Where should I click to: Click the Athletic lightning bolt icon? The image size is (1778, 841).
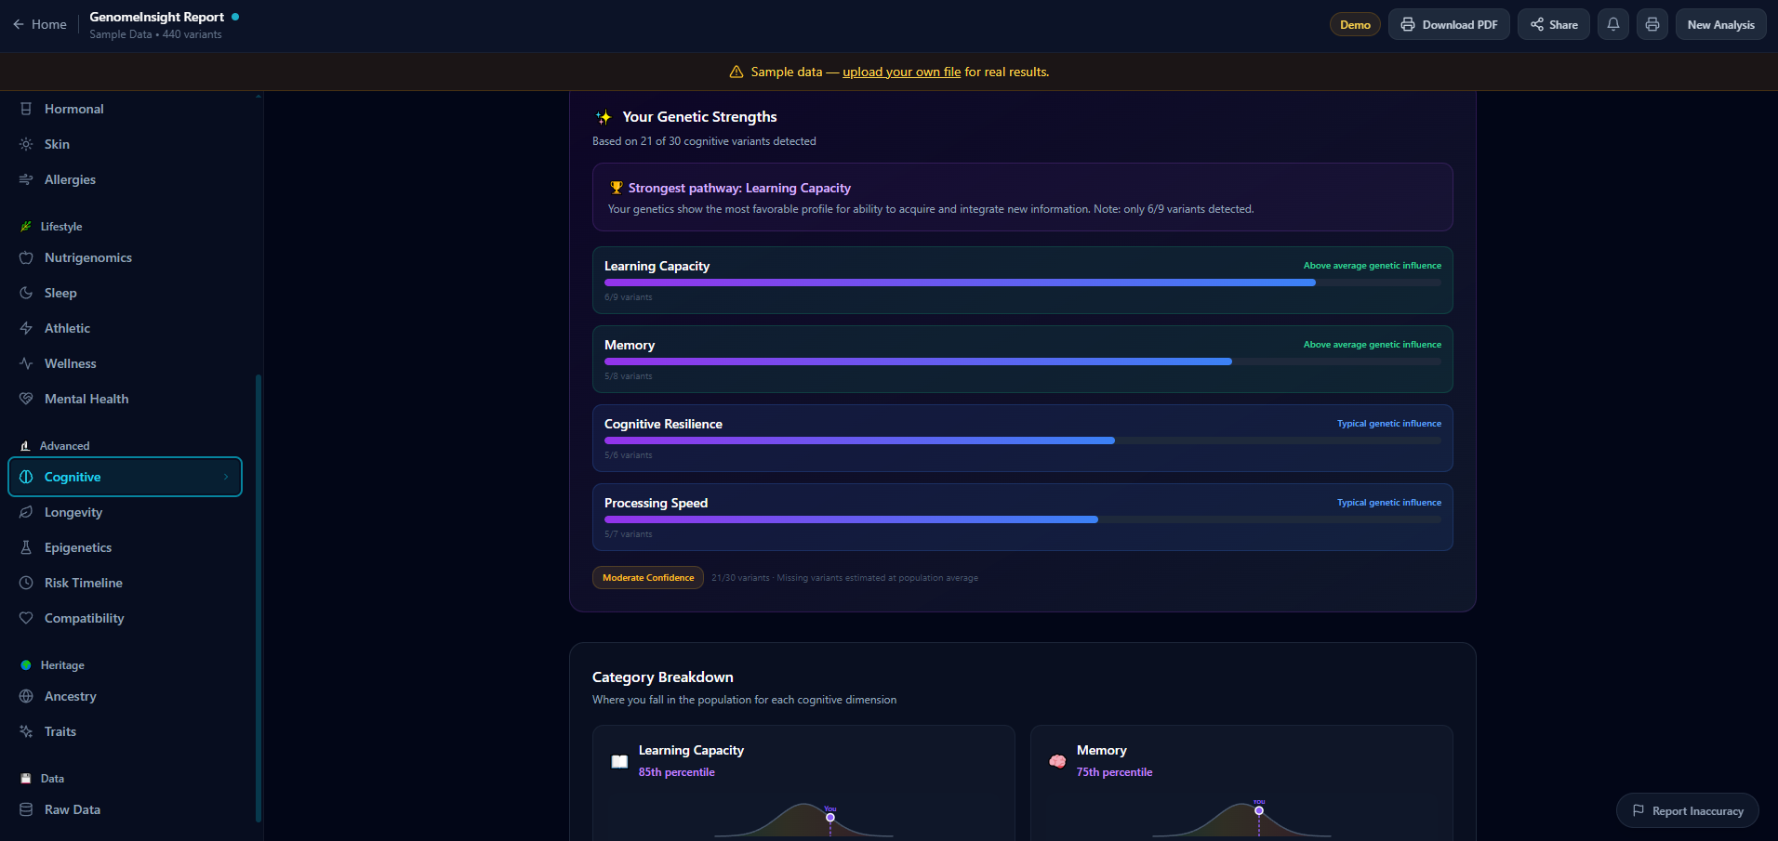[27, 328]
